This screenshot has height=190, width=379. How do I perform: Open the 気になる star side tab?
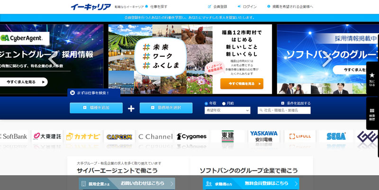click(x=372, y=79)
